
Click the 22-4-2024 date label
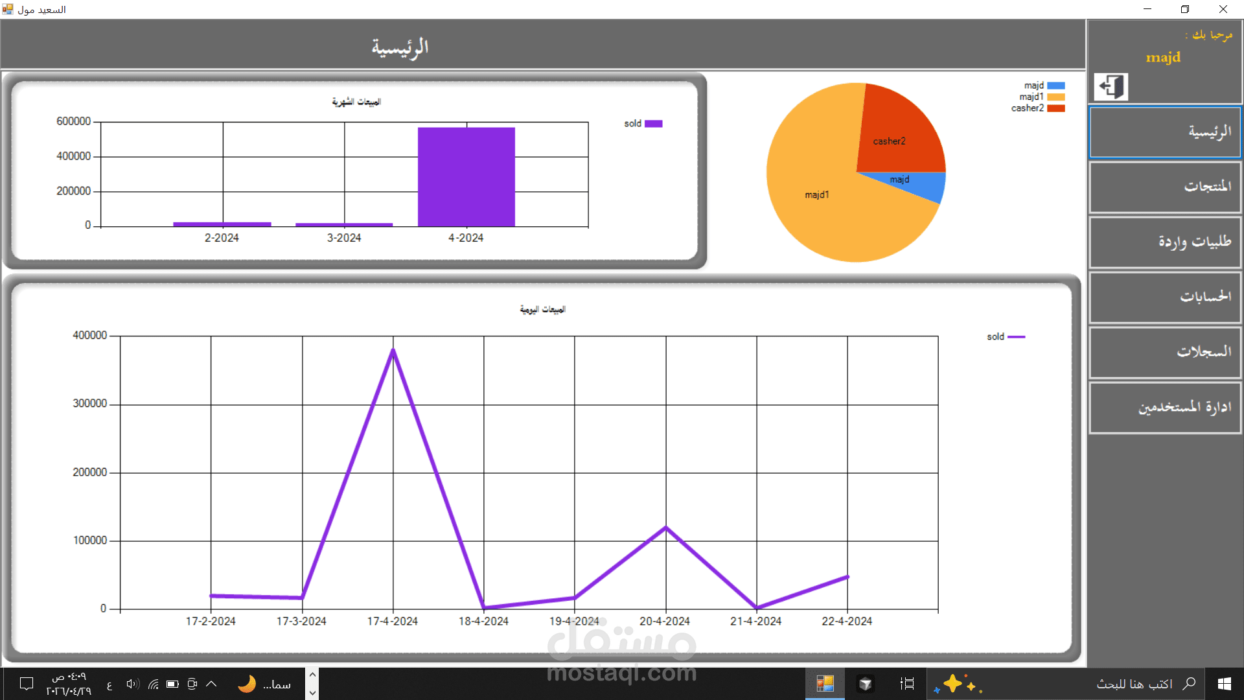[x=847, y=622]
